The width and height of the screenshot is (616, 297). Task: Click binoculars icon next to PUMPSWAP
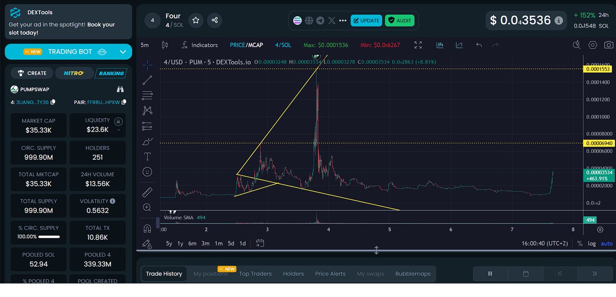pyautogui.click(x=121, y=89)
